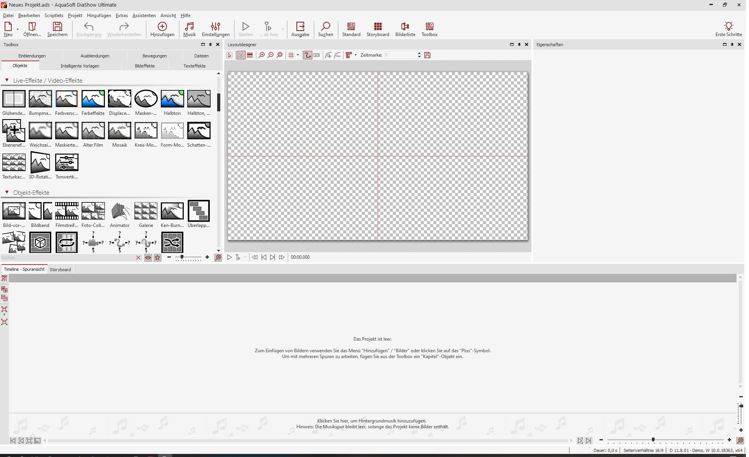Click zoom-in magnifier in Layoutdesigner
This screenshot has width=749, height=457.
[x=261, y=55]
